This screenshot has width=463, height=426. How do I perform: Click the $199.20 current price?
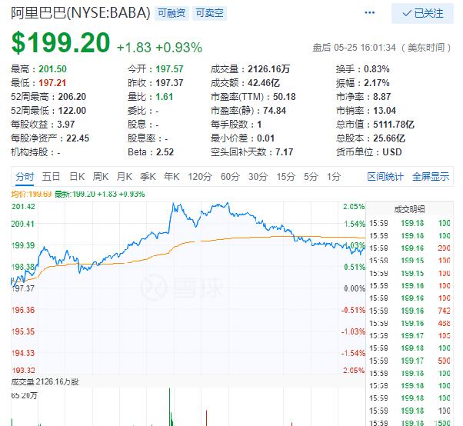tap(61, 43)
